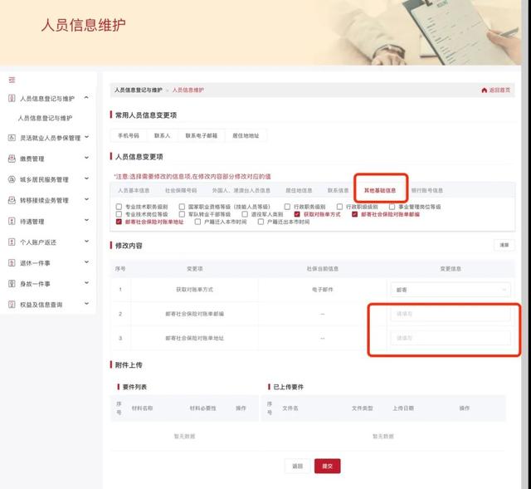Click the 退休一件事 sidebar icon
531x489 pixels.
[12, 262]
